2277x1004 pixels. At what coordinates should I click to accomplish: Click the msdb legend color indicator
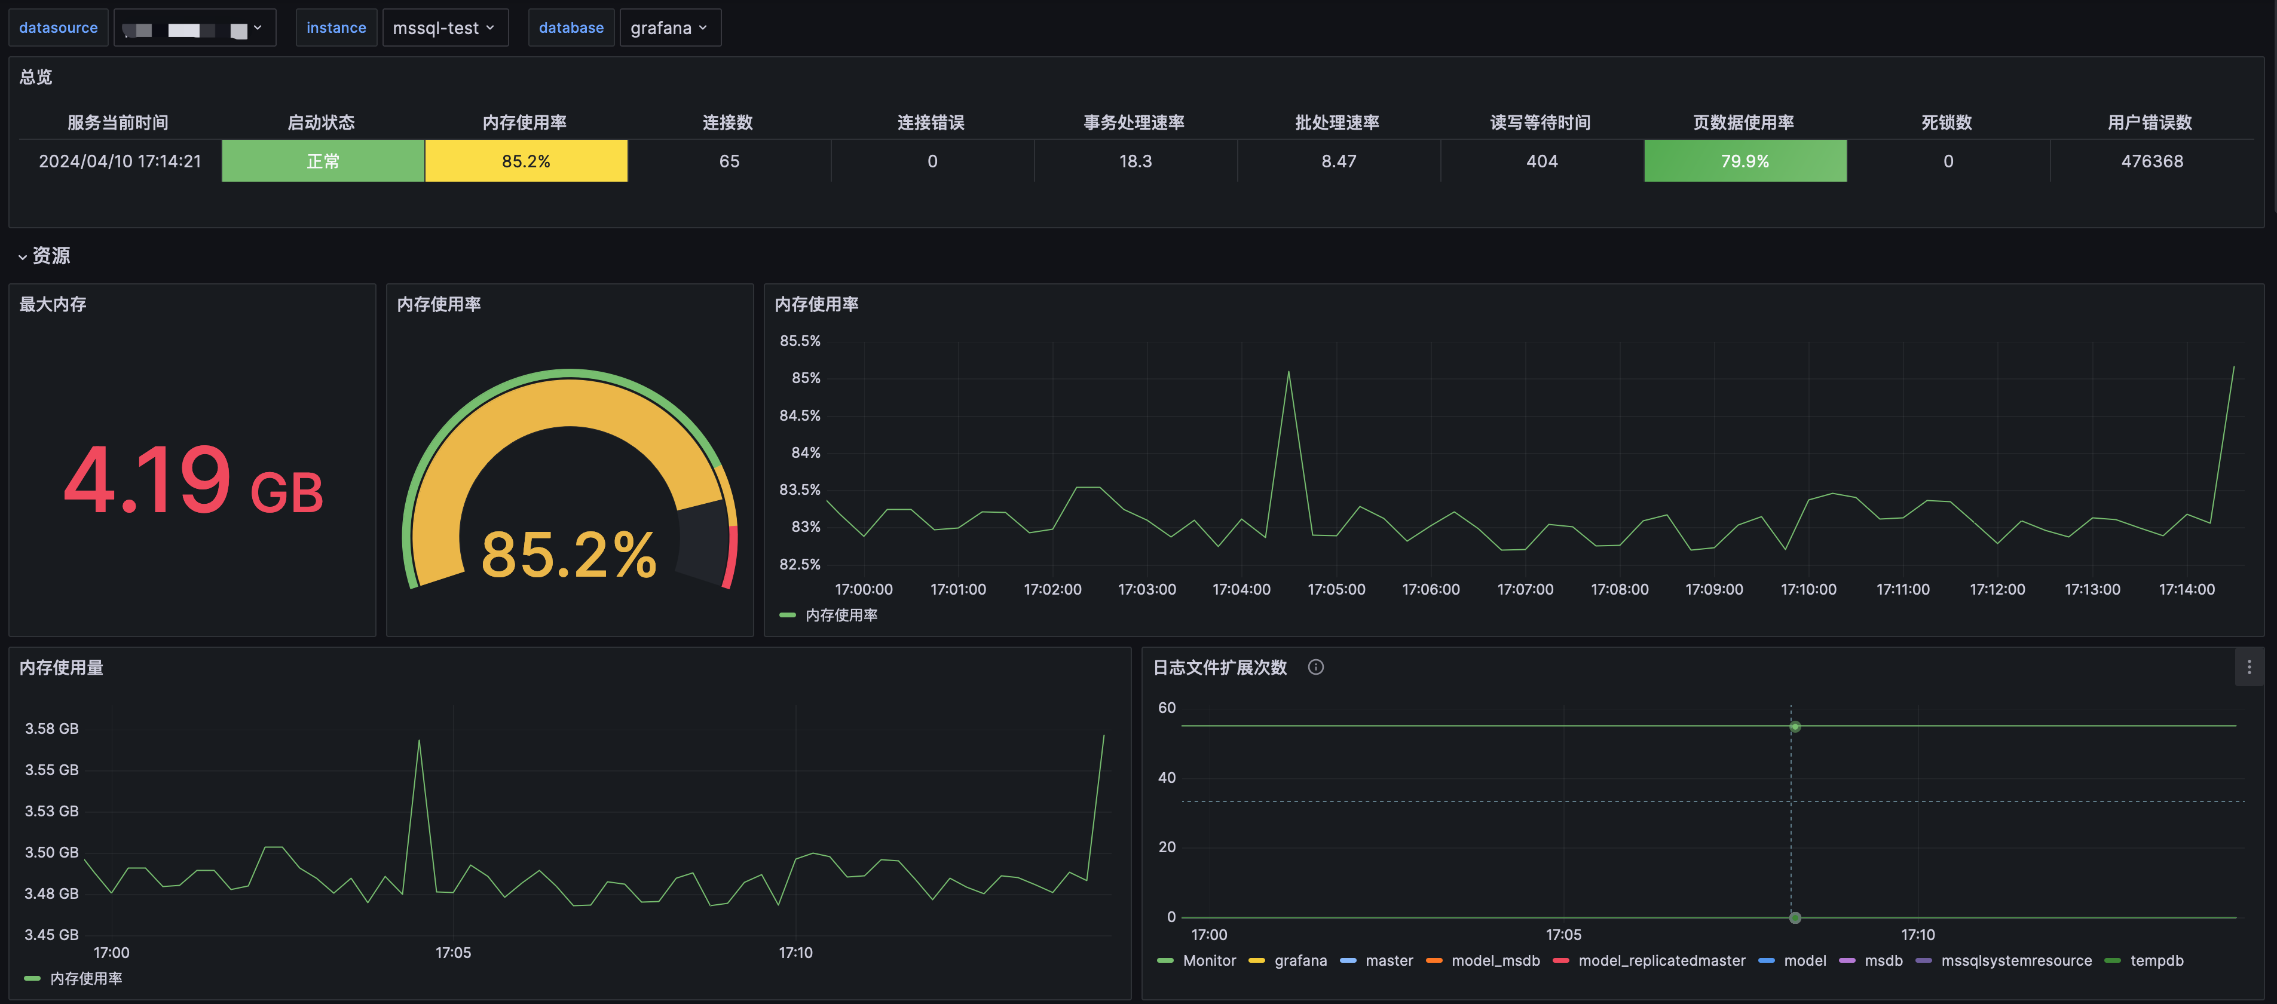[x=1847, y=961]
